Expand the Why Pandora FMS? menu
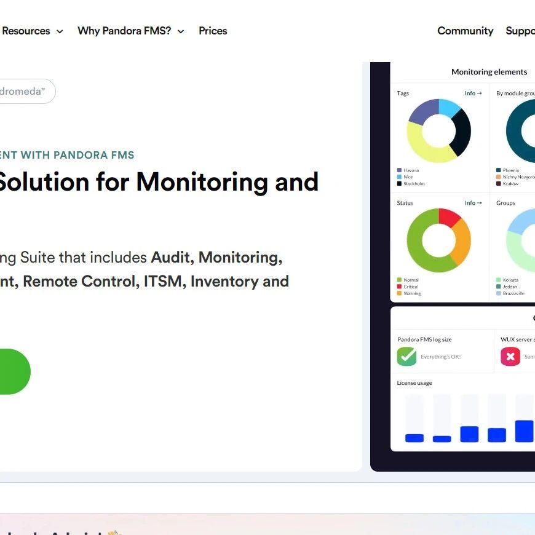 [131, 31]
